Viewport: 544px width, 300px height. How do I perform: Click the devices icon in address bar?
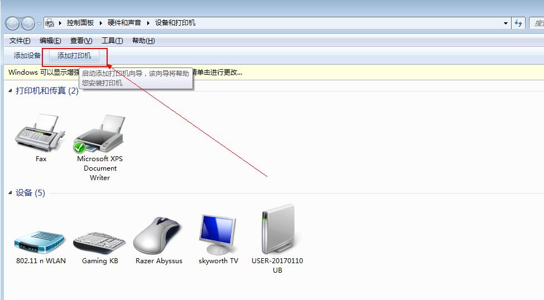pyautogui.click(x=50, y=23)
